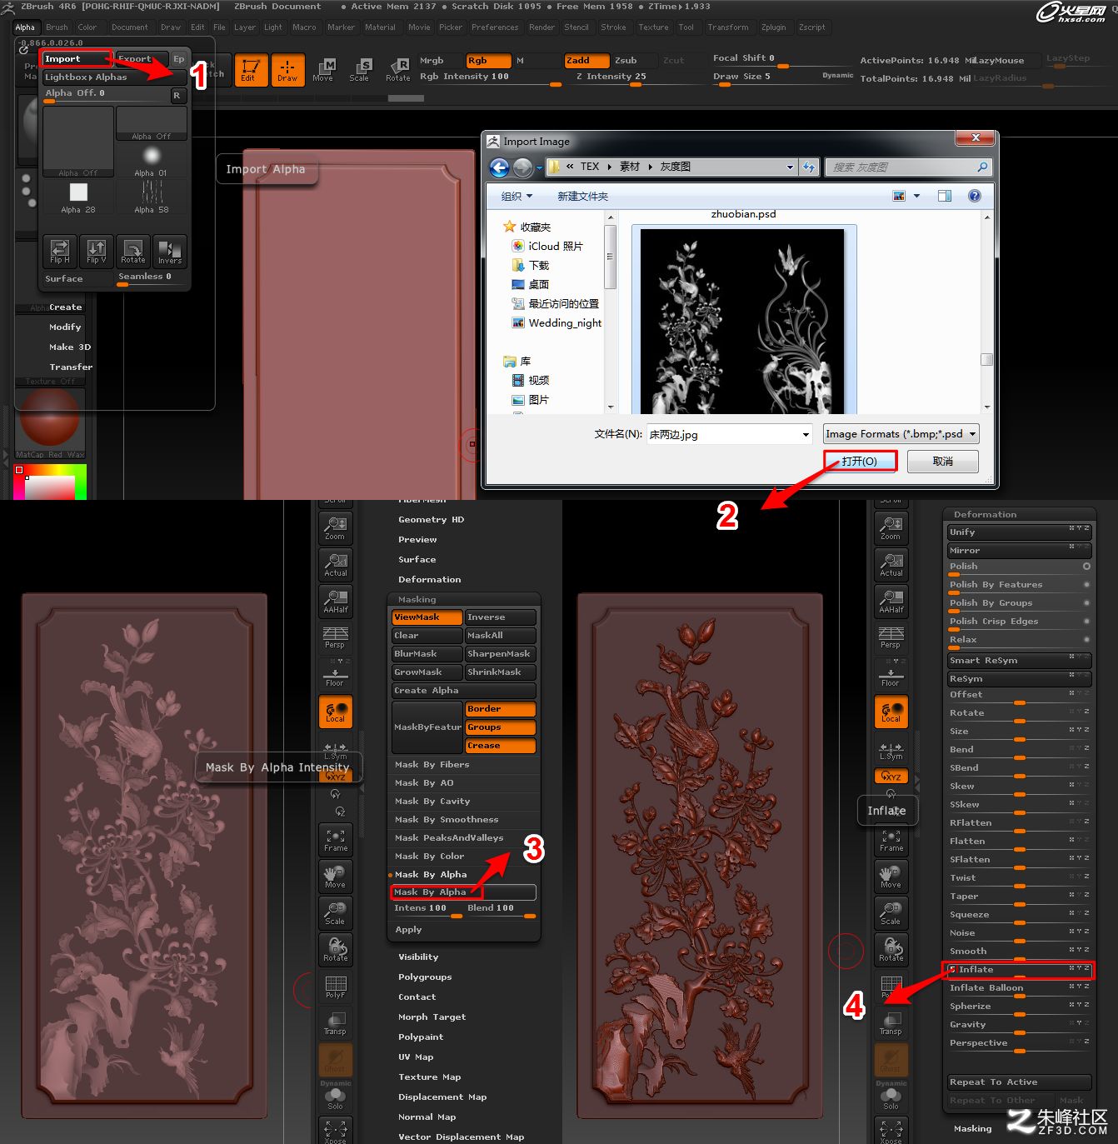Image resolution: width=1118 pixels, height=1144 pixels.
Task: Click Repeat To Active
Action: click(1019, 1082)
